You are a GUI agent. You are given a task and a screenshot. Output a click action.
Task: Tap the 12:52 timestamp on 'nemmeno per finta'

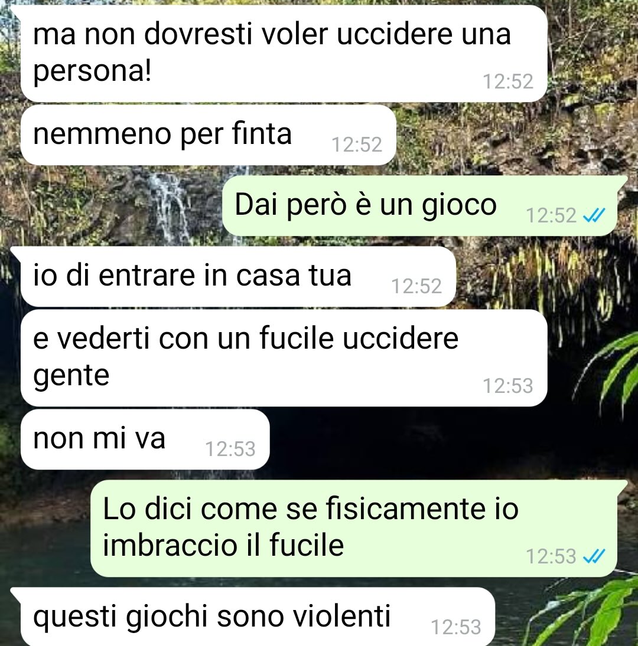point(357,145)
